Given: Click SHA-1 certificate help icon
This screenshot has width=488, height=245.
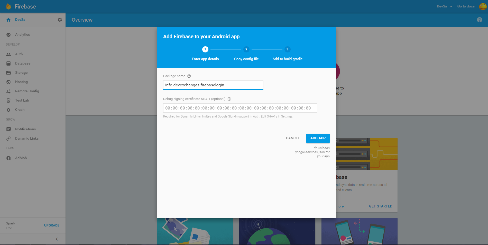Looking at the screenshot, I should click(229, 99).
